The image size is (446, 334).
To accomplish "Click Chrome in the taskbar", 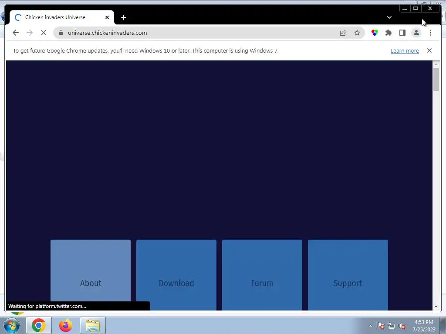I will pos(39,325).
